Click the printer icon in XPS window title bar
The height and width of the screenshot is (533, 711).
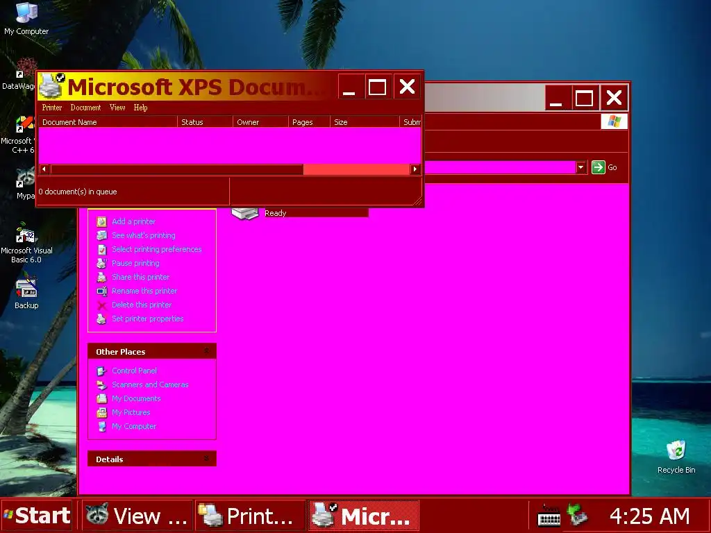pyautogui.click(x=51, y=85)
